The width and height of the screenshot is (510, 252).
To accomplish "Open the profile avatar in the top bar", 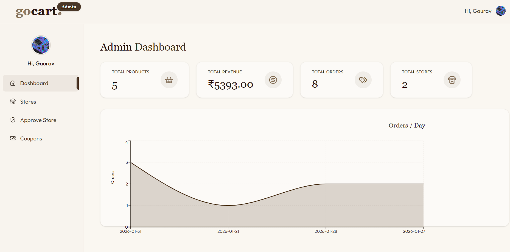I will [x=500, y=11].
